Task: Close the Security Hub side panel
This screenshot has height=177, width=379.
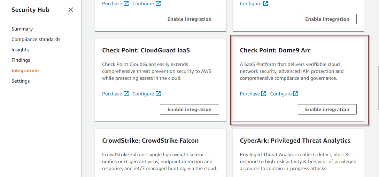Action: [71, 10]
